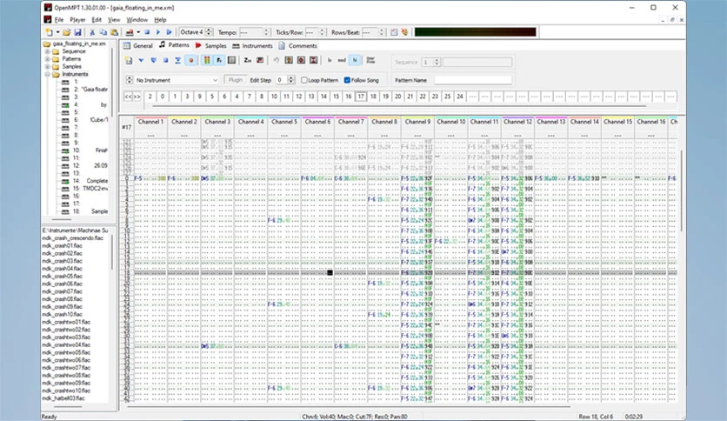727x421 pixels.
Task: Start song playback with blue play arrow
Action: [158, 32]
